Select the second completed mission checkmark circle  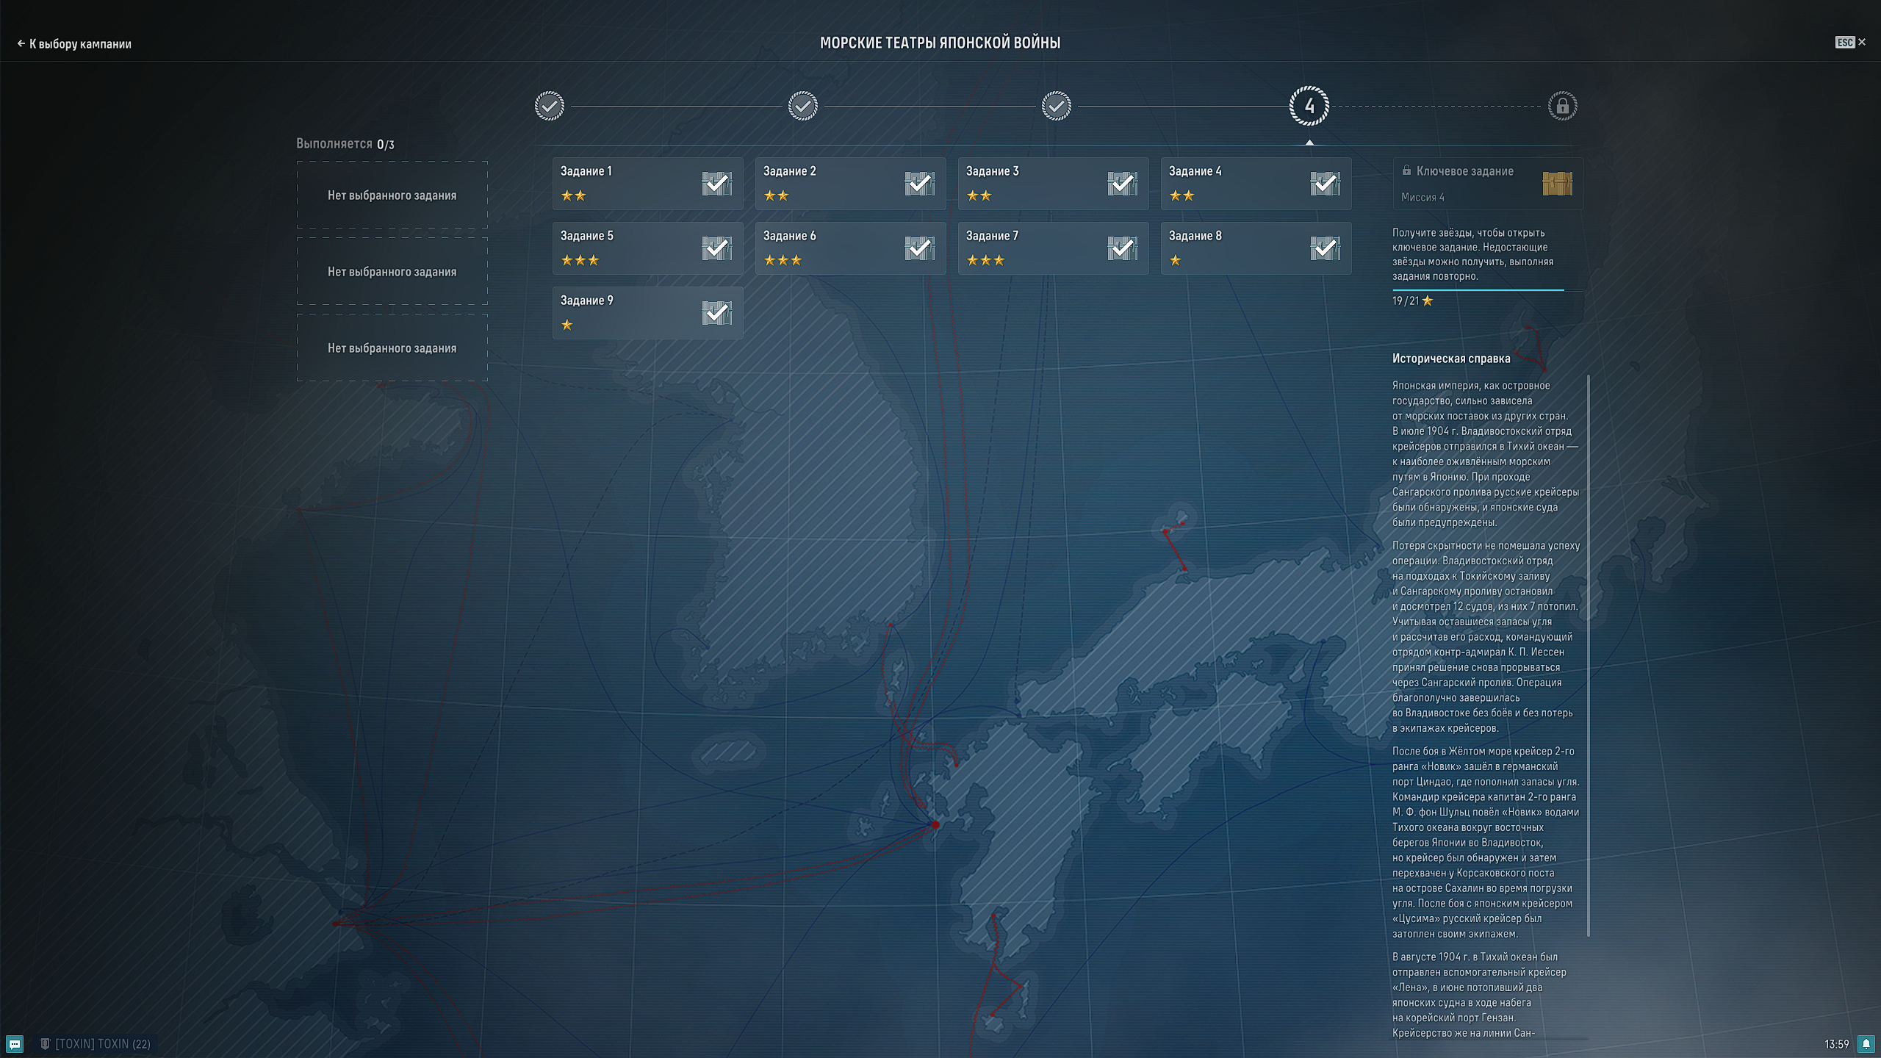coord(802,107)
